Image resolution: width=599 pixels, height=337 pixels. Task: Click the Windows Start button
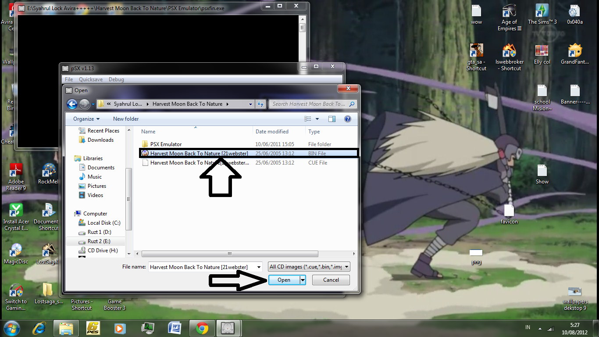point(11,328)
